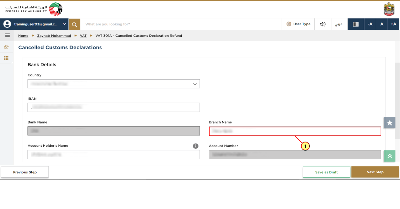Expand the traininguser03 account dropdown

pos(65,24)
